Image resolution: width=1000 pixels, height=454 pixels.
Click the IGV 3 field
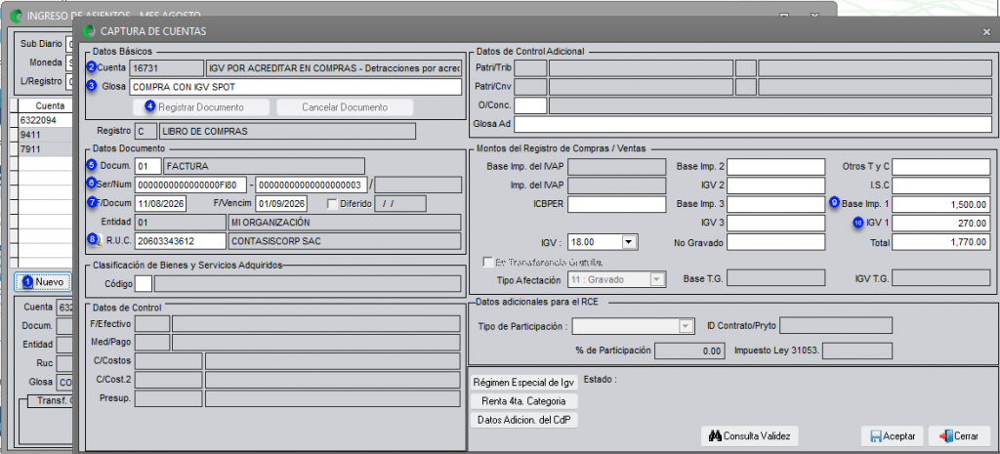click(776, 224)
